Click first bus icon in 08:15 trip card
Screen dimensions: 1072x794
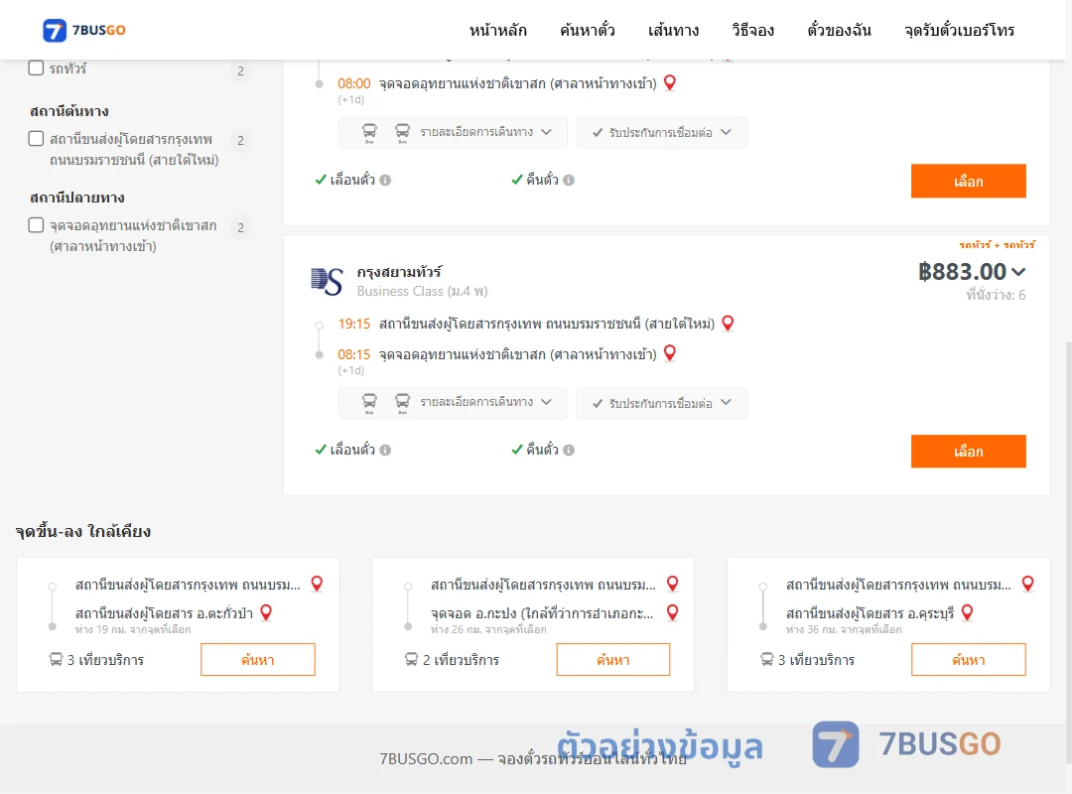(x=369, y=402)
